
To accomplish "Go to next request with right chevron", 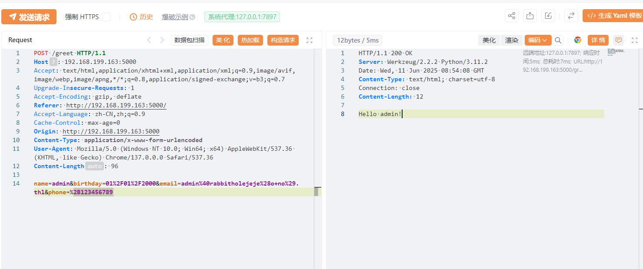I will point(162,40).
